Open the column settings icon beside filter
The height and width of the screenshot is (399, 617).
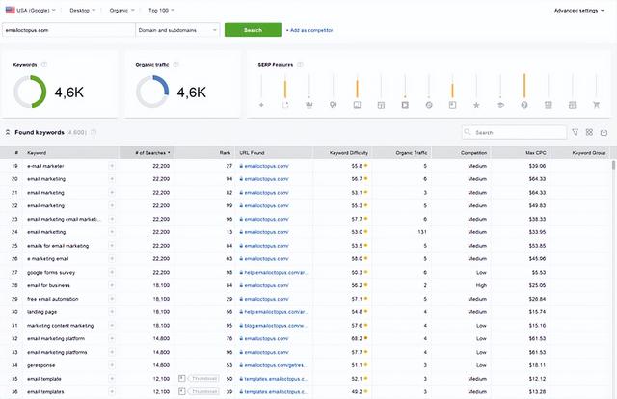coord(589,132)
